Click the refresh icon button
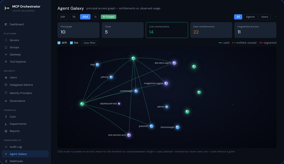The image size is (284, 164). click(96, 17)
